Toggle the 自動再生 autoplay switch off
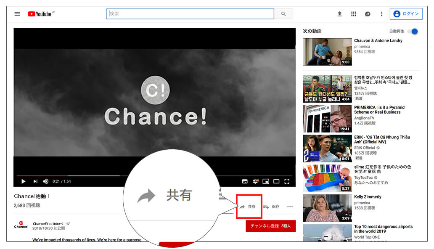Screen dimensions: 434x249 coord(412,31)
